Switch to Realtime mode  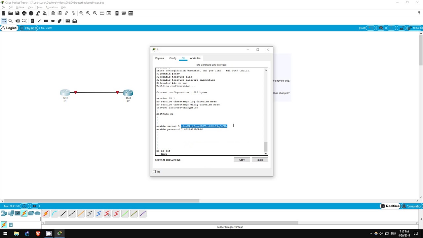pyautogui.click(x=390, y=206)
